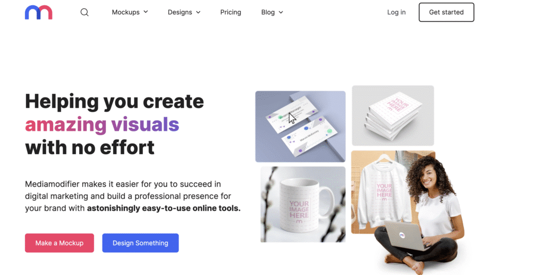This screenshot has height=275, width=544.
Task: Open the Designs menu item
Action: [180, 12]
